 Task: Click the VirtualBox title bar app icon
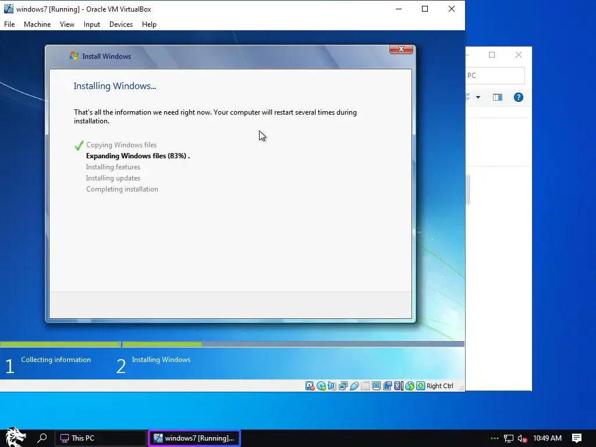(x=8, y=9)
